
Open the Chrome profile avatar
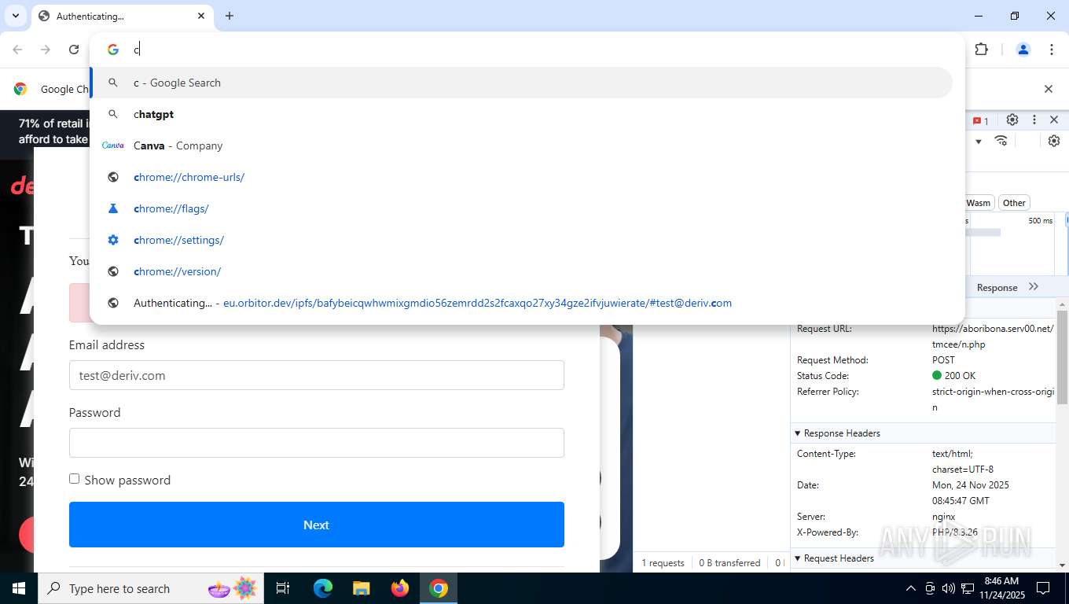[1023, 50]
